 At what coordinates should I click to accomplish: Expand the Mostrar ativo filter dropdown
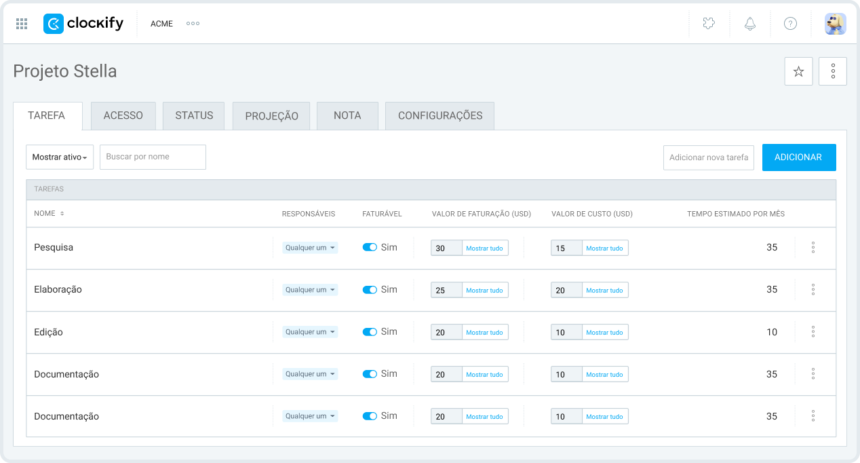pyautogui.click(x=60, y=157)
